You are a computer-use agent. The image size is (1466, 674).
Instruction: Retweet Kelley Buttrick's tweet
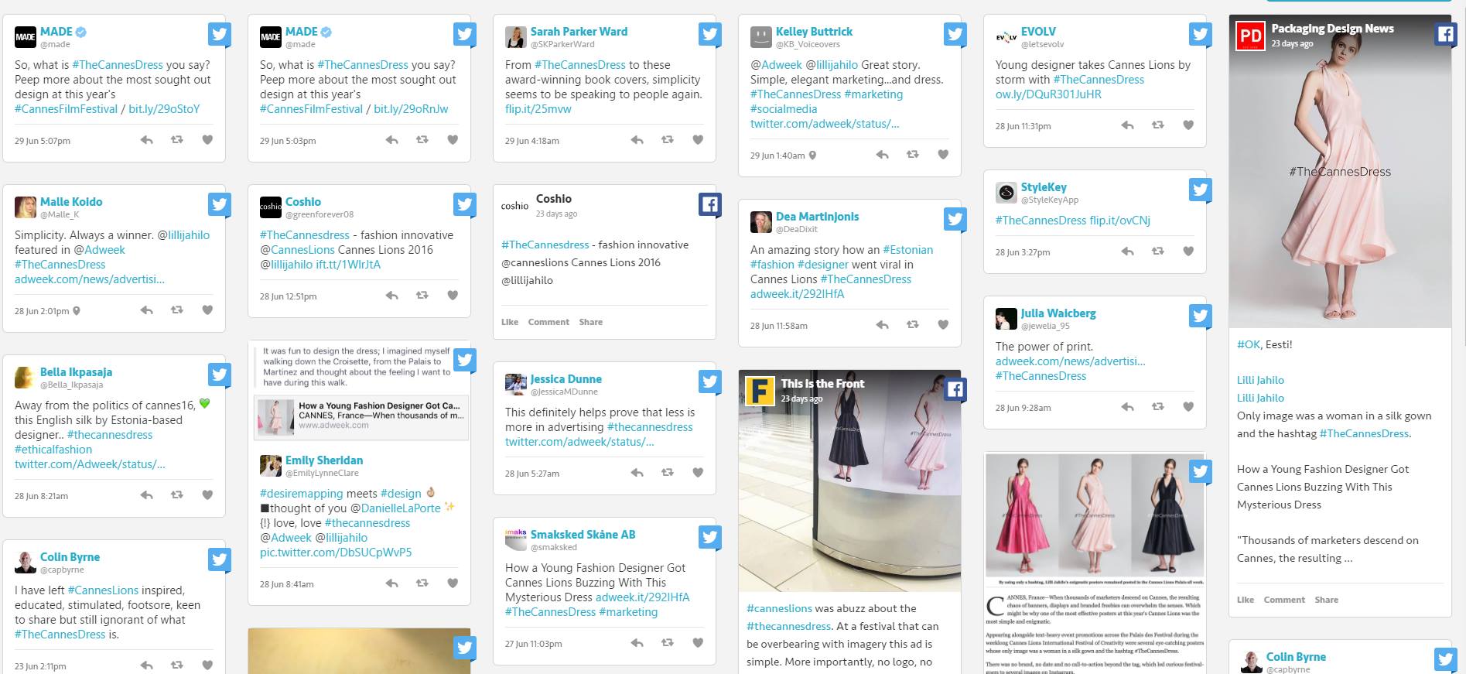(912, 155)
